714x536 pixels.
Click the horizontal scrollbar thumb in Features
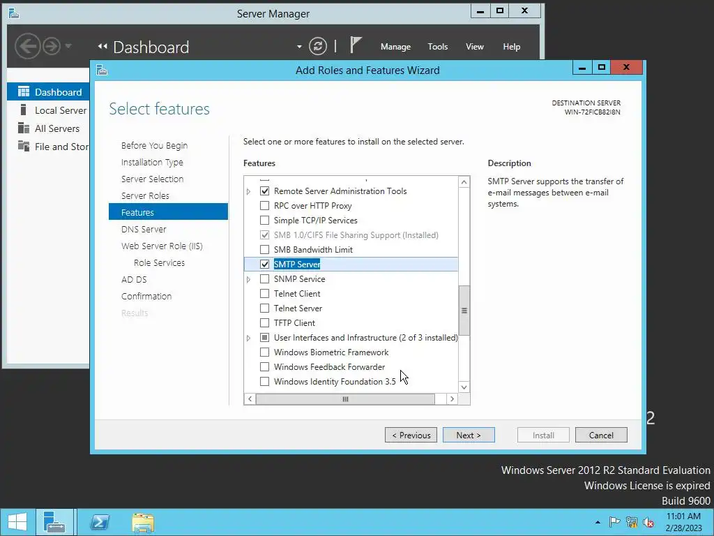(x=345, y=399)
